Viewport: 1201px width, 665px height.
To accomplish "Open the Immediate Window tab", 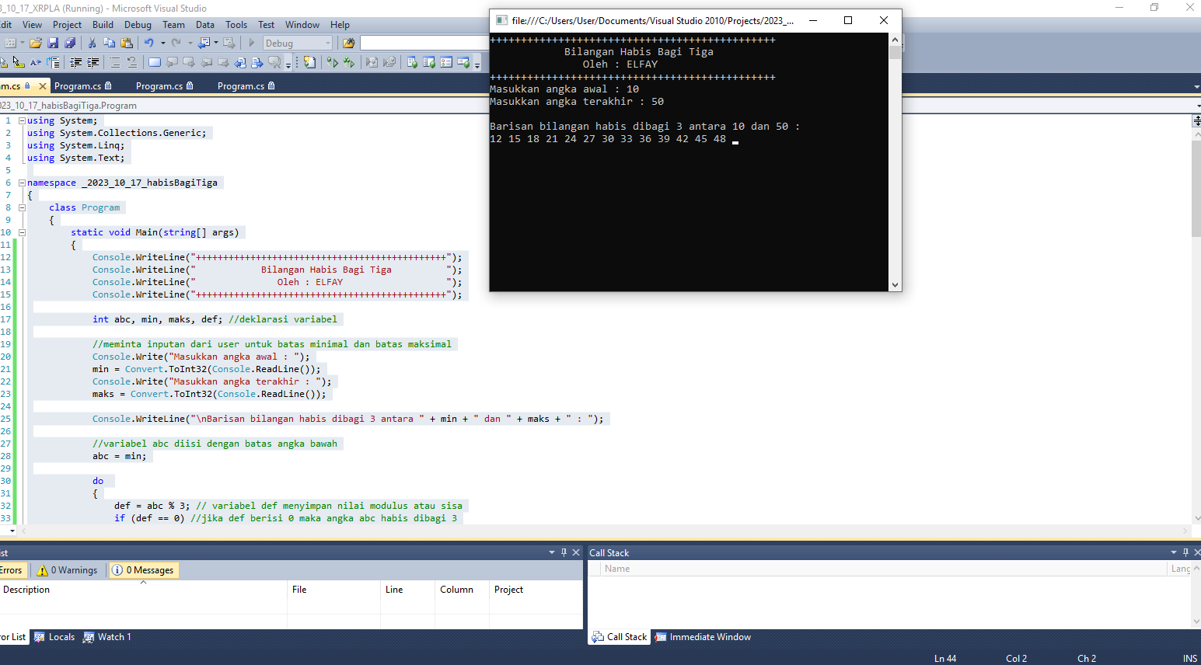I will (x=703, y=637).
